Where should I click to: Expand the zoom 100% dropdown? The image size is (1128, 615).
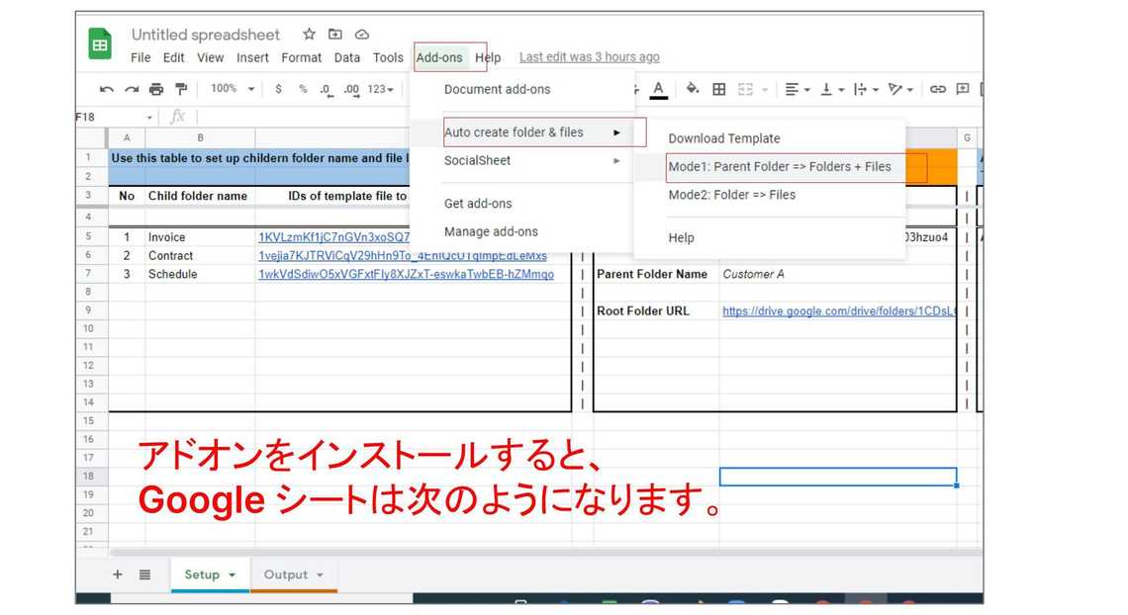coord(251,89)
